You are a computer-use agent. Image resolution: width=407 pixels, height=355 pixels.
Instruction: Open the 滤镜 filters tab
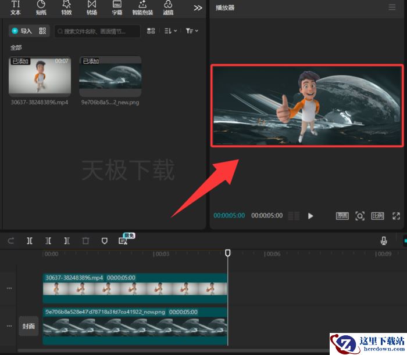click(168, 8)
